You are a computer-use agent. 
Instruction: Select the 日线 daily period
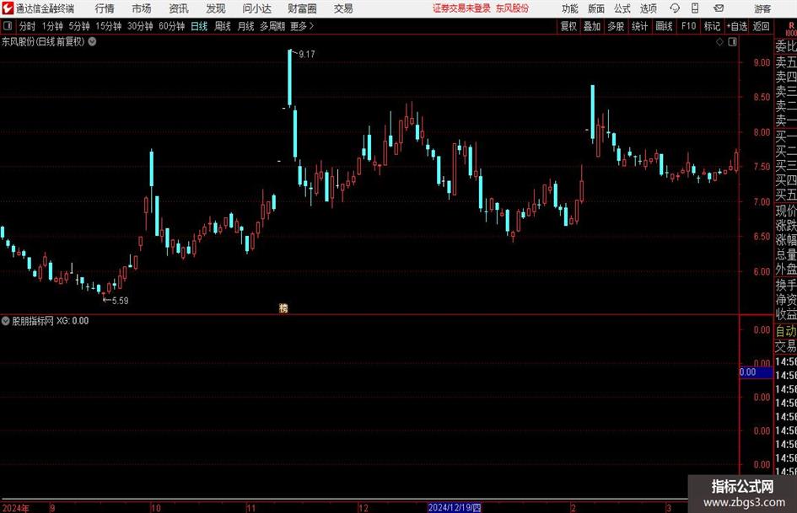199,26
